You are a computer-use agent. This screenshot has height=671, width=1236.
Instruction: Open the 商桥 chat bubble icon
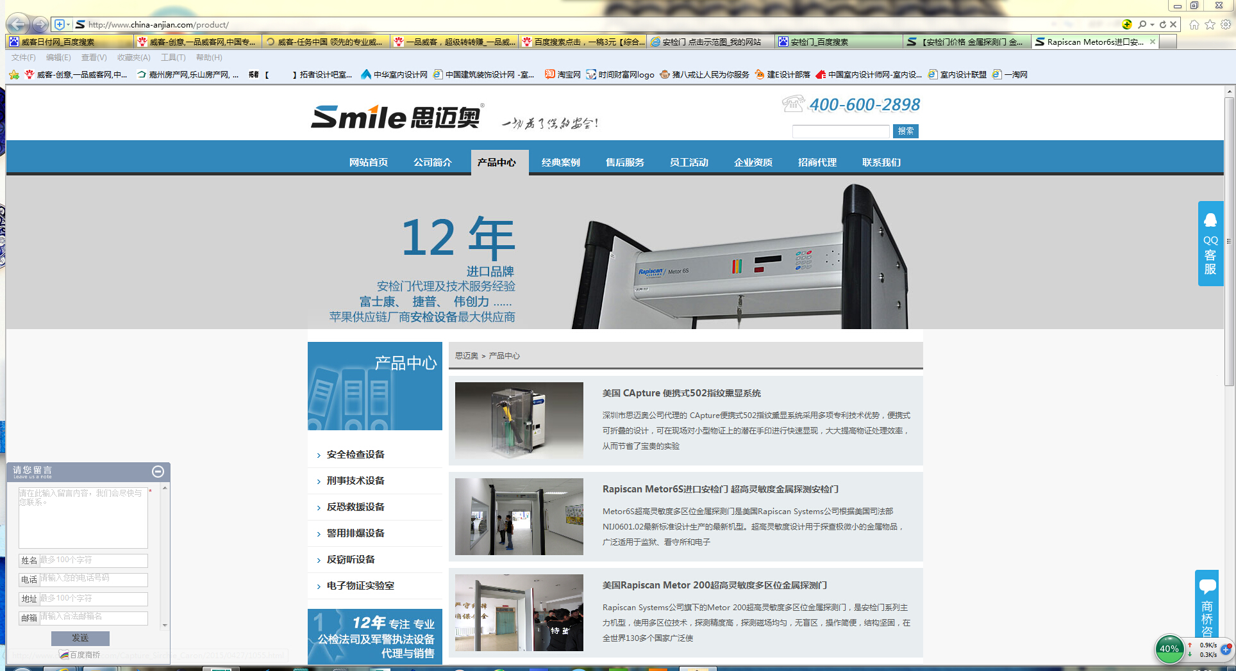click(1207, 586)
